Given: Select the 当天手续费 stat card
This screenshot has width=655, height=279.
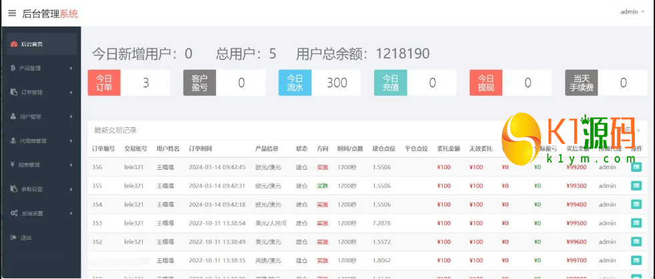Looking at the screenshot, I should pos(606,83).
